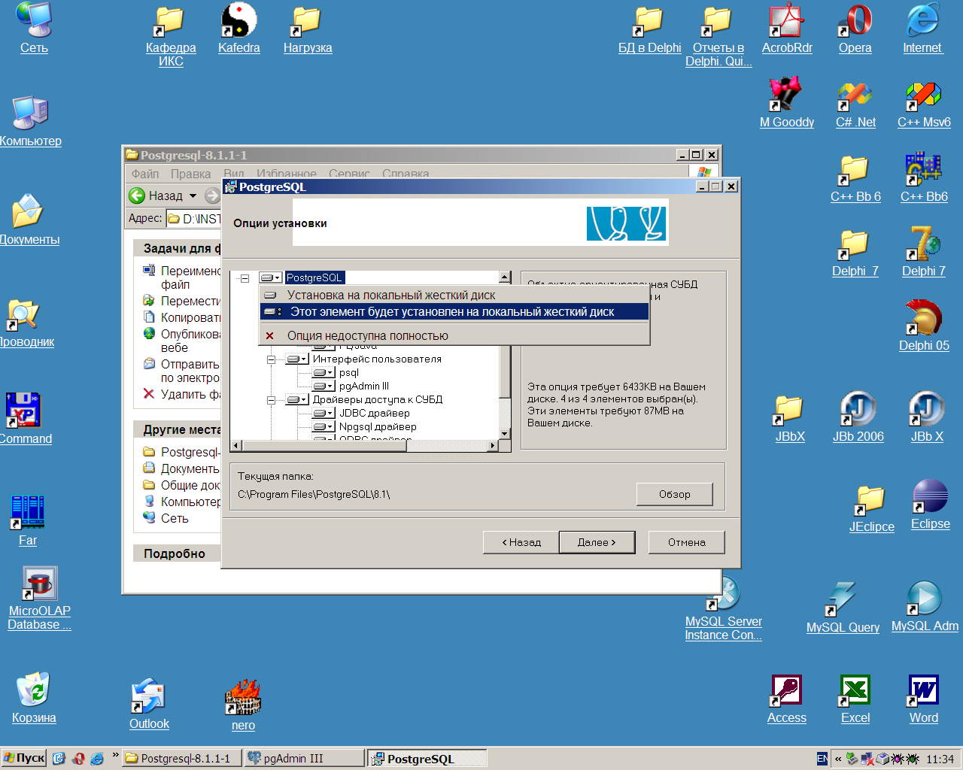Open the C++ Bb6 builder icon

924,177
